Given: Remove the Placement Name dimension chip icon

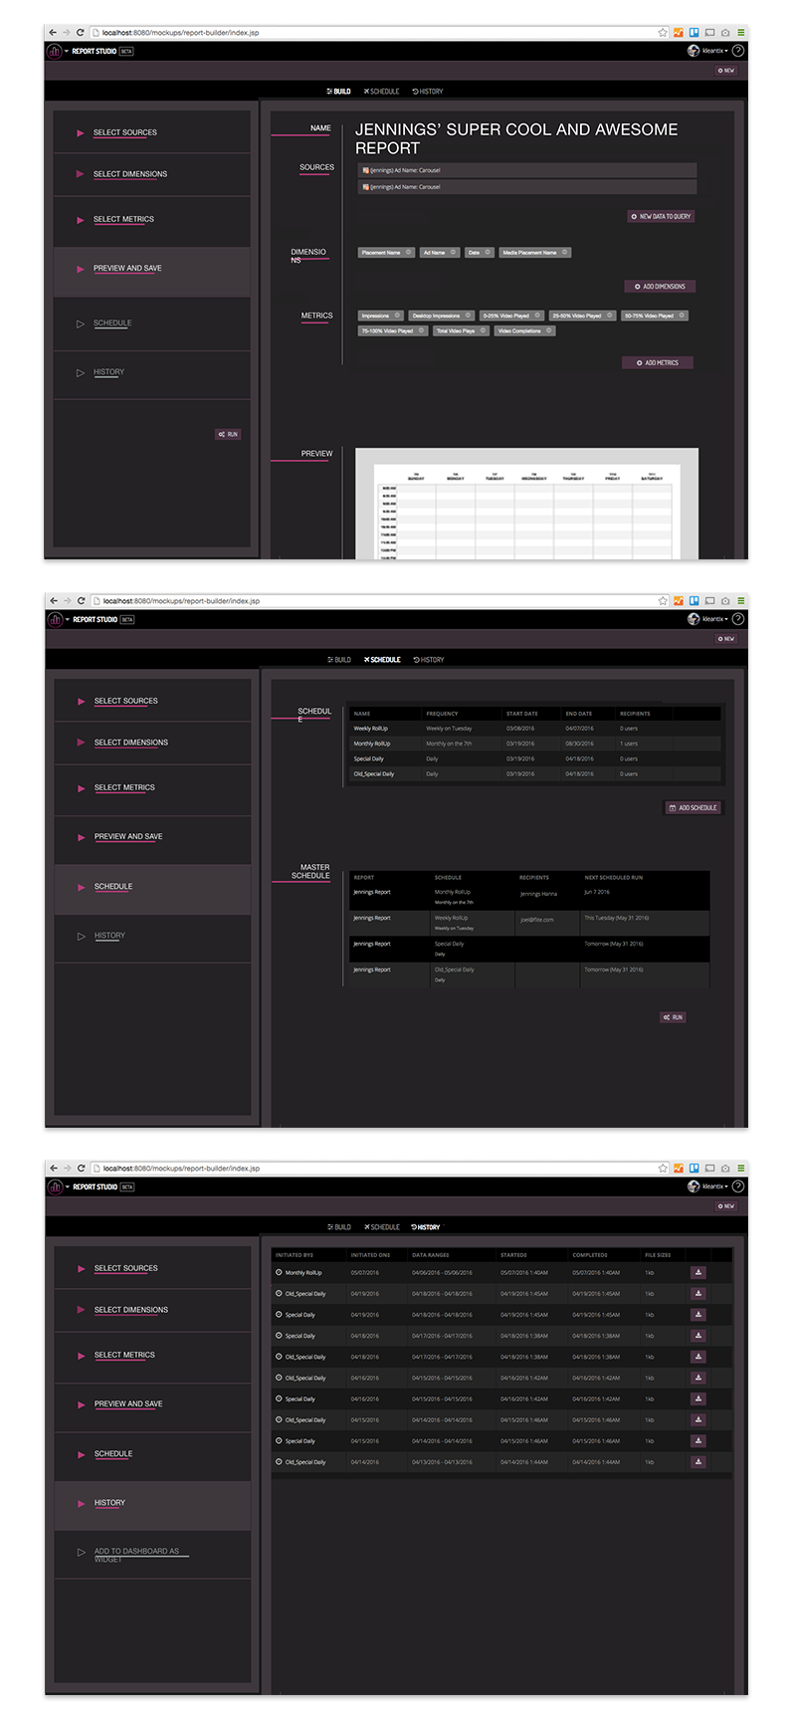Looking at the screenshot, I should click(x=408, y=252).
